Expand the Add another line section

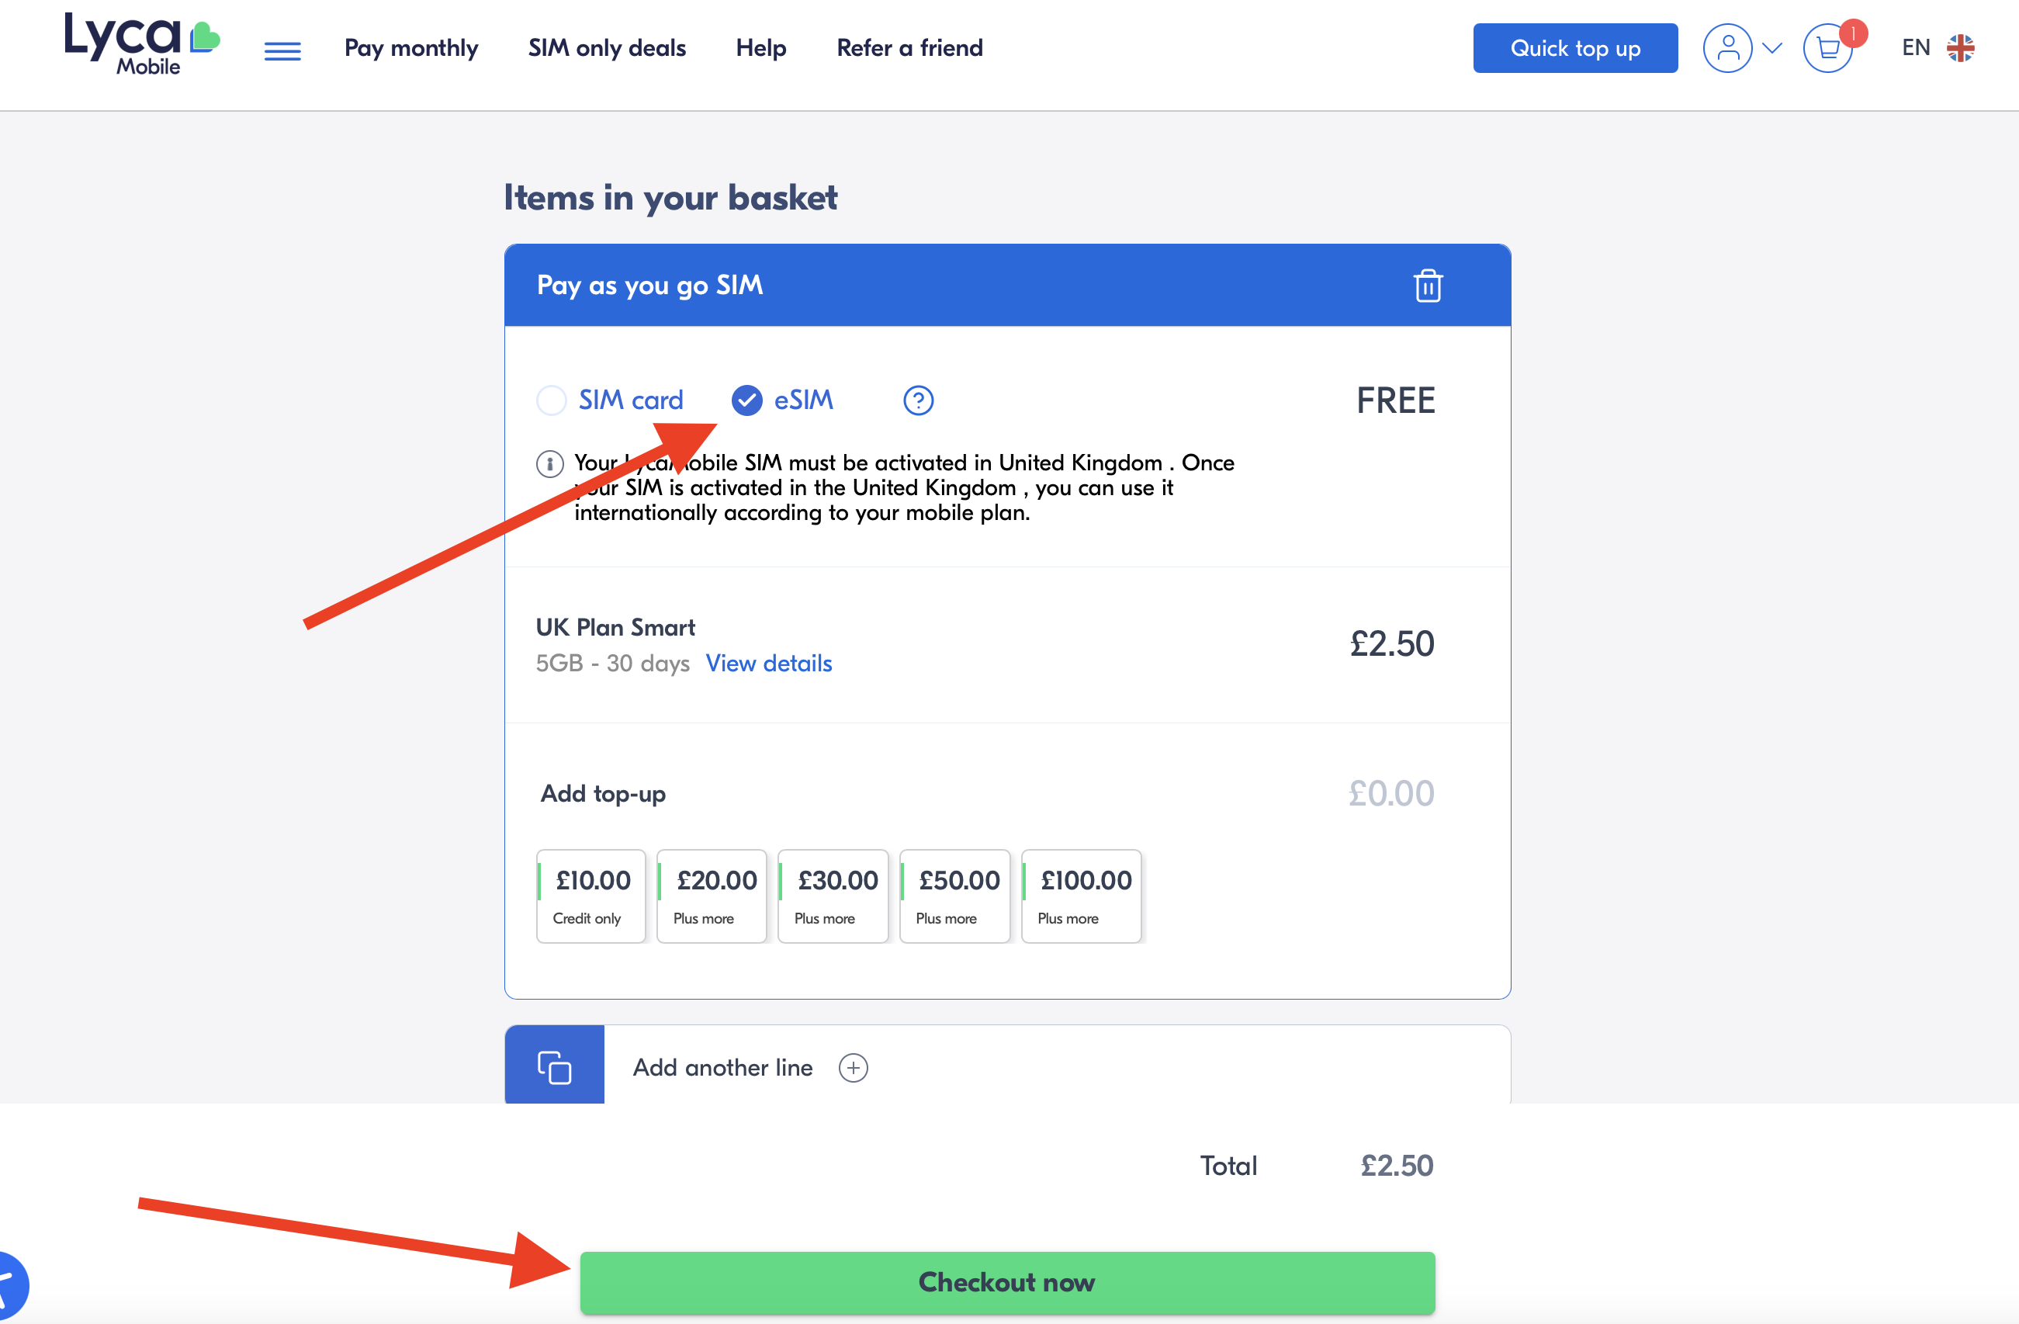(722, 1068)
